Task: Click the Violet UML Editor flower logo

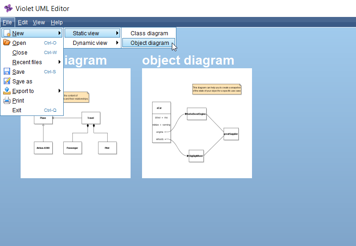Action: (8, 8)
